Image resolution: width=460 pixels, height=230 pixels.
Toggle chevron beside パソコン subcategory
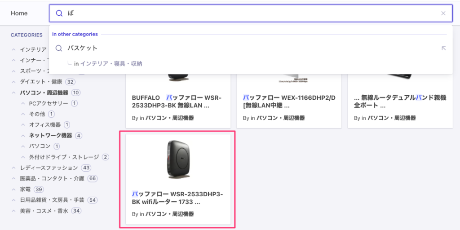(x=23, y=146)
